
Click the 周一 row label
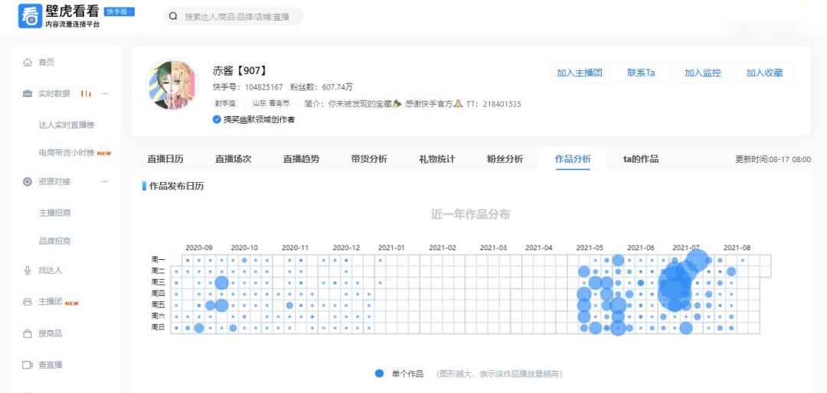159,260
